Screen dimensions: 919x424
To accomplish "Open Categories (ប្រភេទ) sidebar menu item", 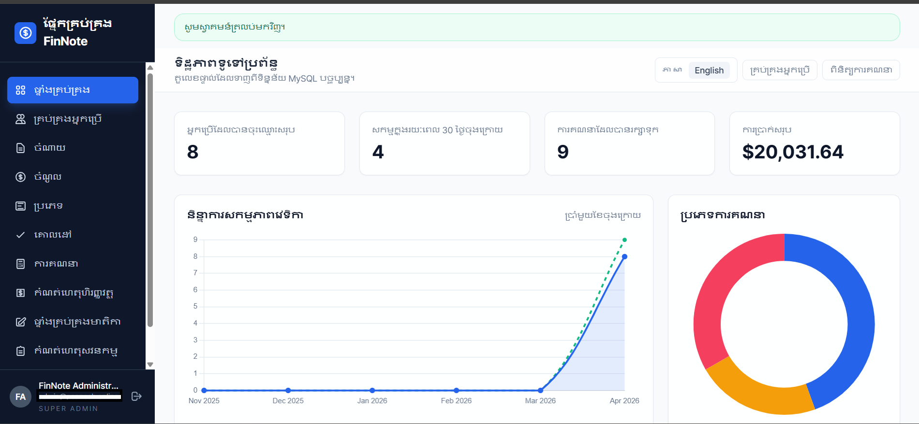I will pyautogui.click(x=48, y=206).
